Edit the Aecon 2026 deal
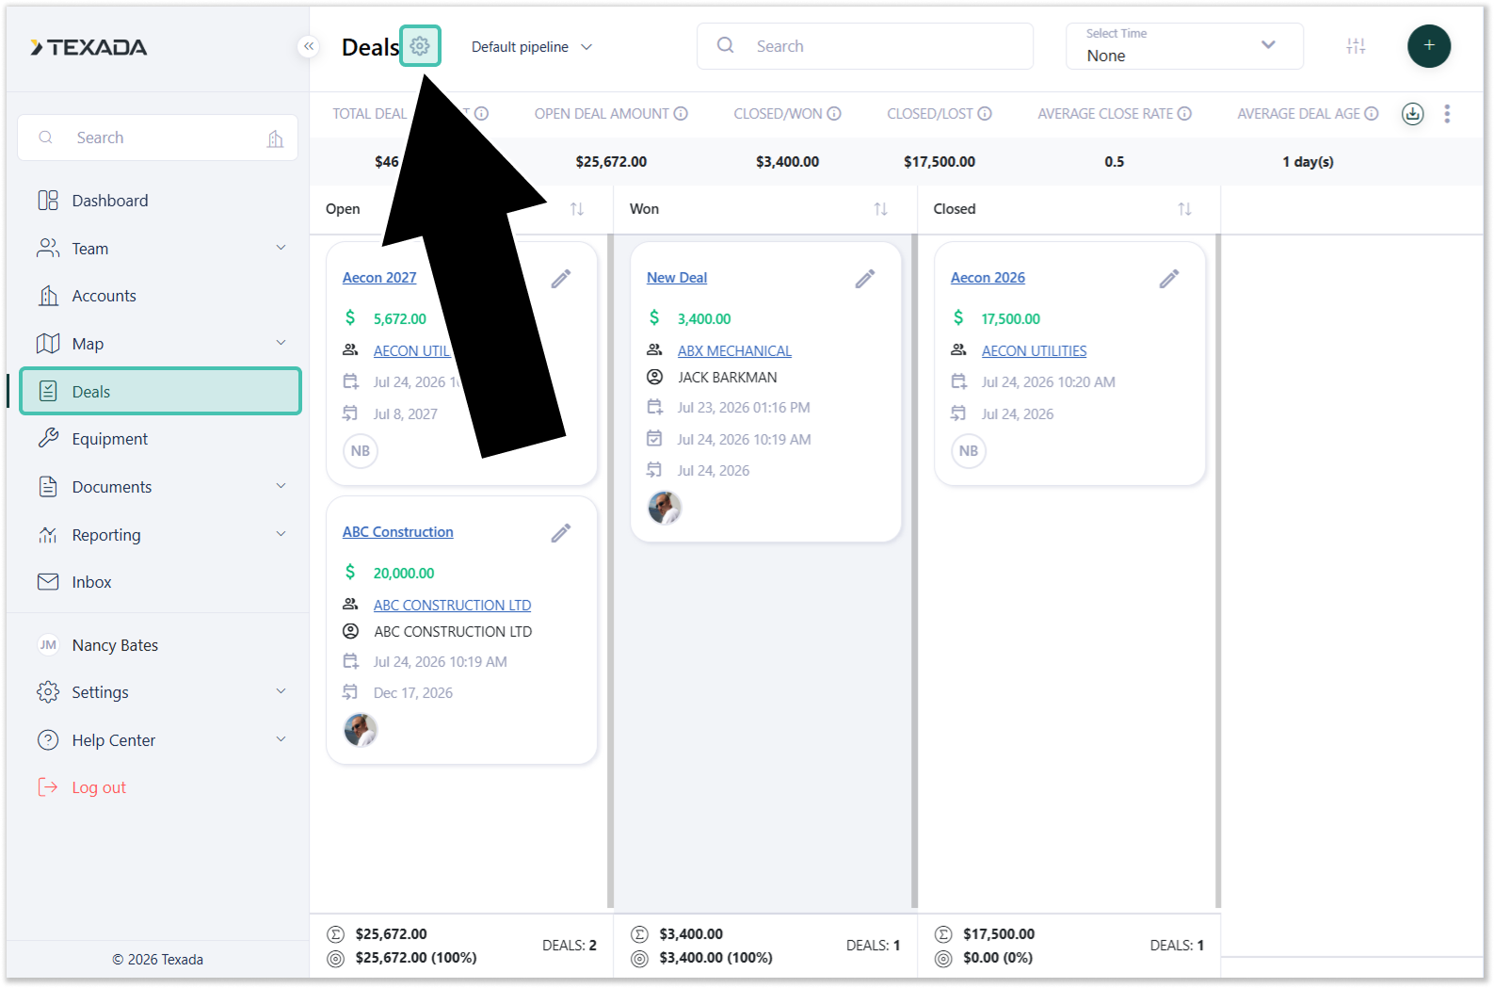The image size is (1494, 988). (x=1169, y=279)
